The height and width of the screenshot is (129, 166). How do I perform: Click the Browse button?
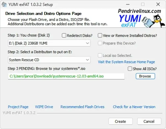(145, 76)
